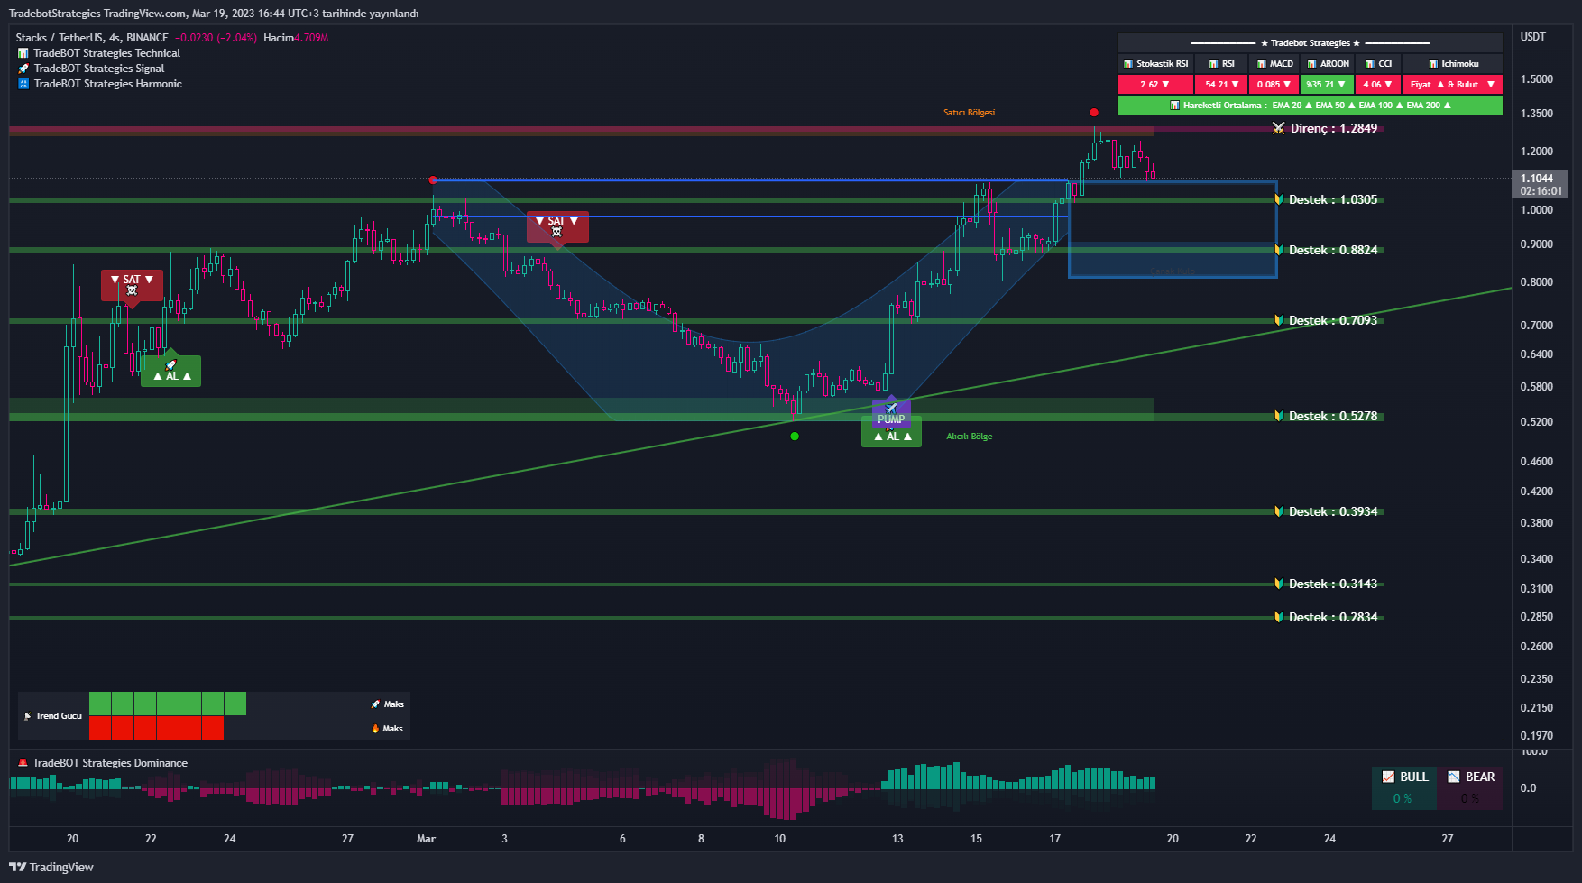
Task: Click the shield icon beside Destek : 0.5278
Action: pyautogui.click(x=1279, y=416)
